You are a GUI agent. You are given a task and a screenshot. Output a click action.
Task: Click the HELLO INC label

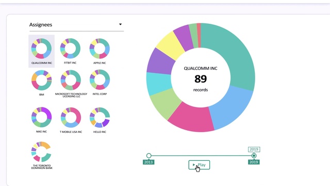pos(100,132)
